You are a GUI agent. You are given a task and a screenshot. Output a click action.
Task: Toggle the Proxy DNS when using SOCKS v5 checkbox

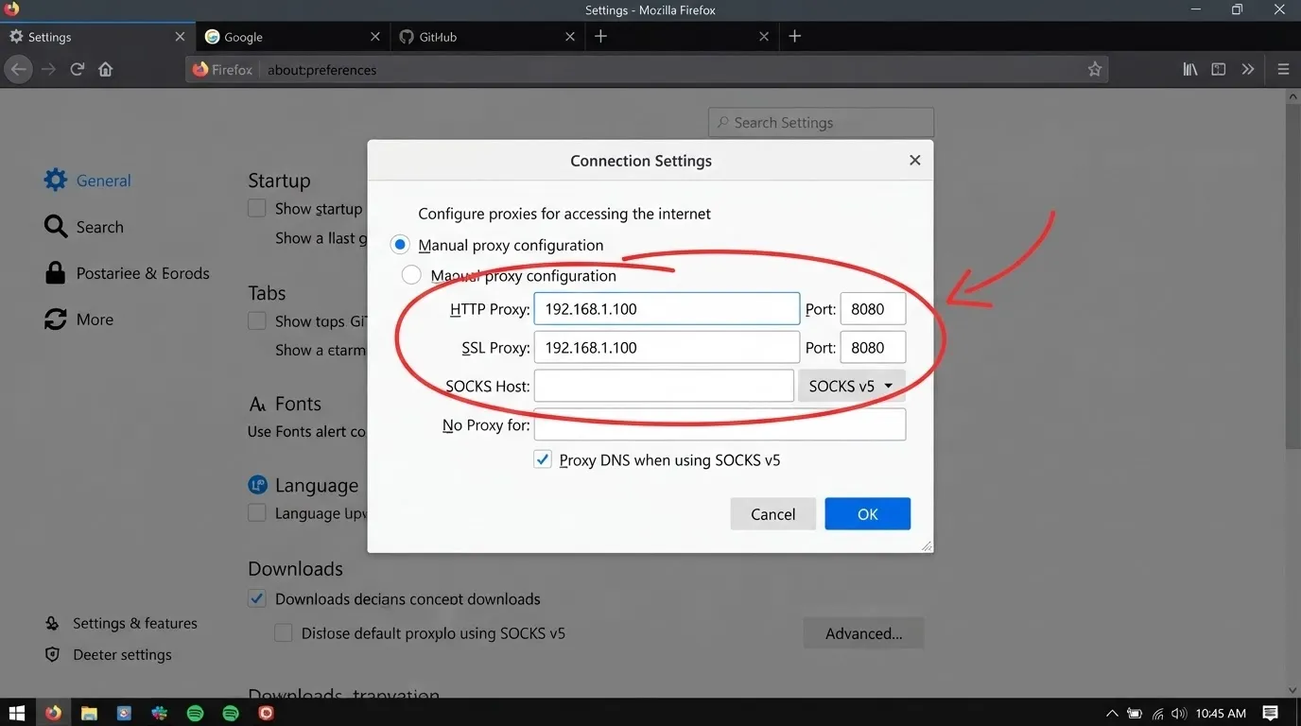click(543, 460)
